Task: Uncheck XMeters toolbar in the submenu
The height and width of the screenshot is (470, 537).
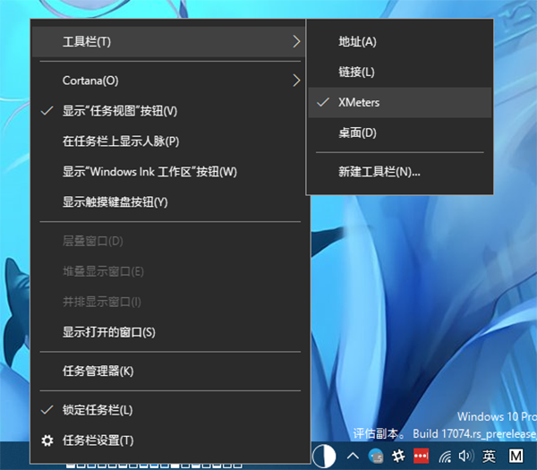Action: tap(359, 103)
